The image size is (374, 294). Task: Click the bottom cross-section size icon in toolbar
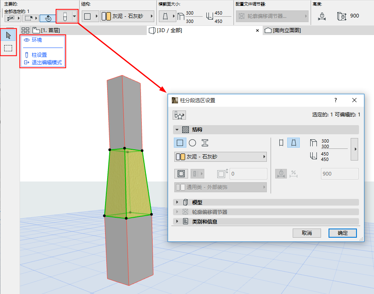click(x=209, y=16)
